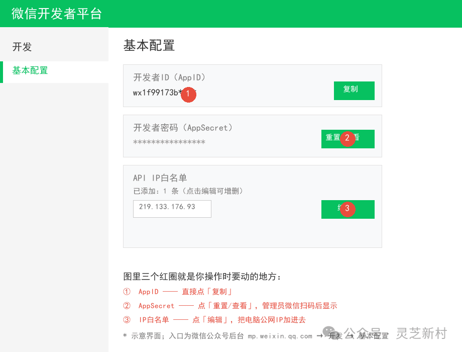Copy the AppID with the 复制 button
Screen dimensions: 462x352
coord(354,91)
